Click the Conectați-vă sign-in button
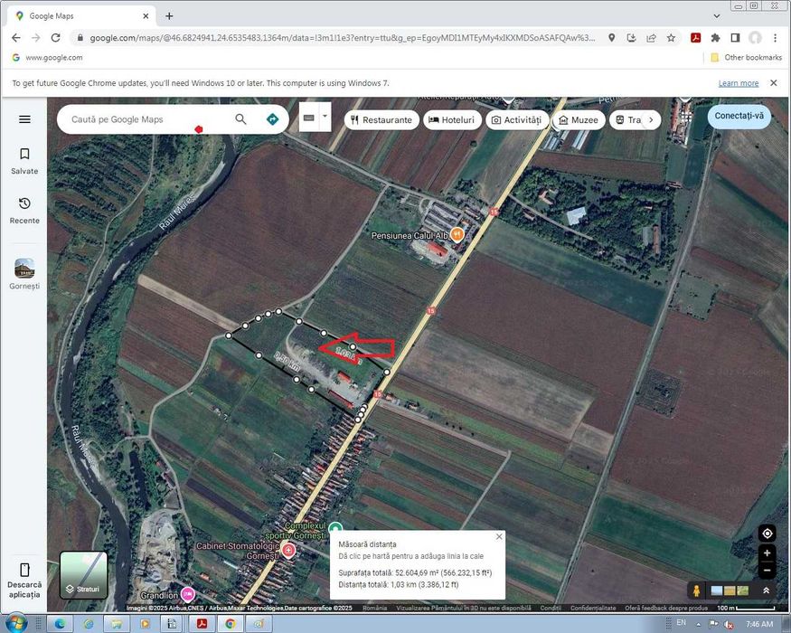 tap(739, 116)
